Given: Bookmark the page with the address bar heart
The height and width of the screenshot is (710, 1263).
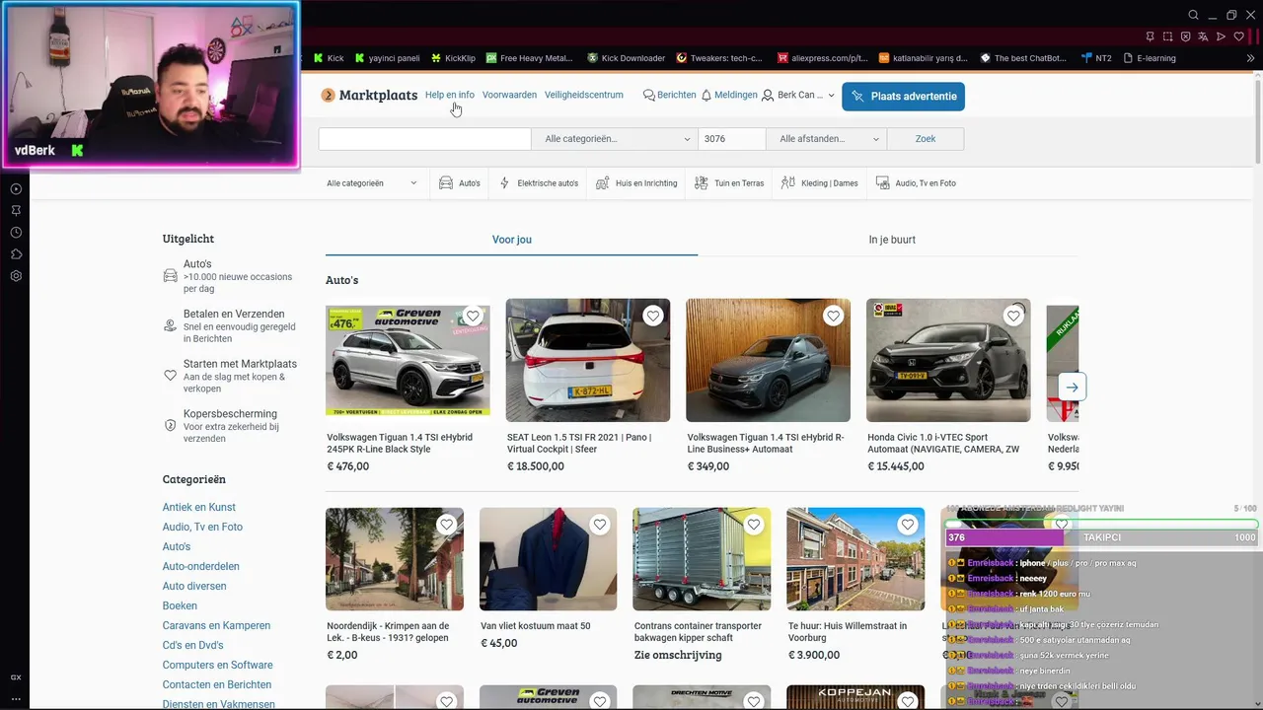Looking at the screenshot, I should [1239, 36].
